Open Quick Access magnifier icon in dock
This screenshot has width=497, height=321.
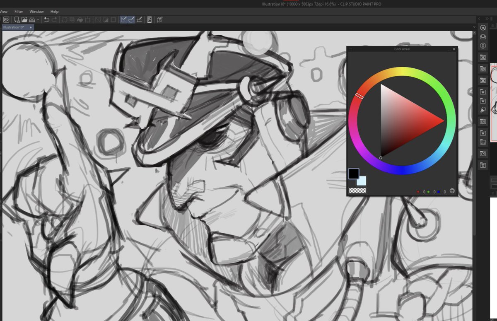[x=483, y=27]
